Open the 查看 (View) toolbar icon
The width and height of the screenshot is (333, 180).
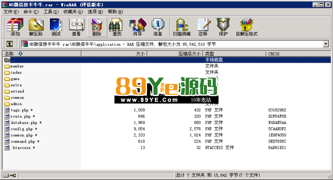coord(76,27)
